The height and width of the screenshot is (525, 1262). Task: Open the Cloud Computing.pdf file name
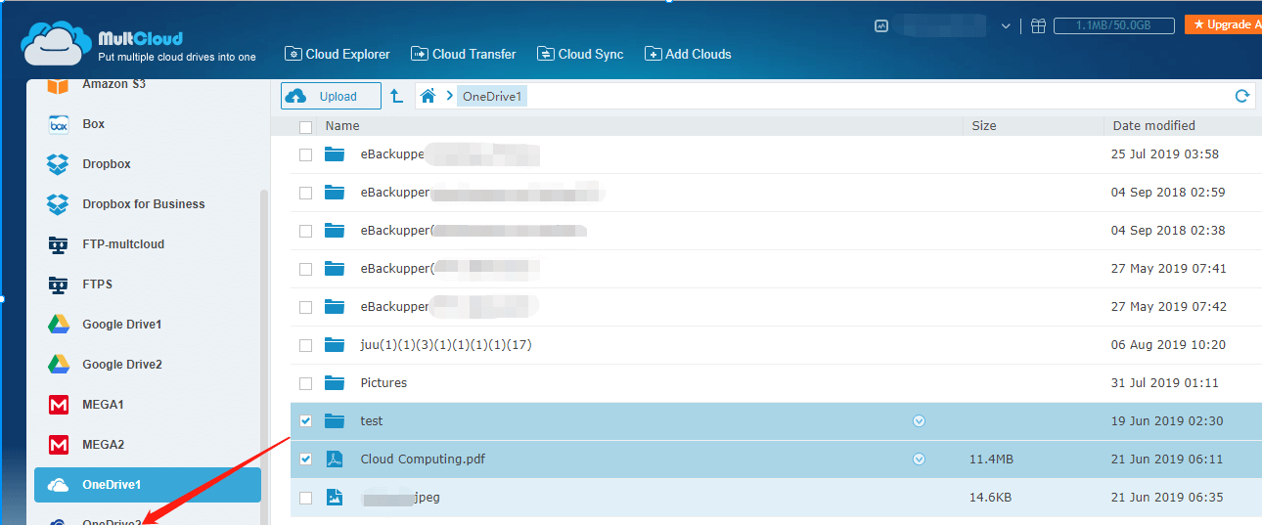[423, 459]
